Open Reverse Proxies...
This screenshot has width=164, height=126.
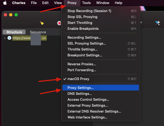101,64
